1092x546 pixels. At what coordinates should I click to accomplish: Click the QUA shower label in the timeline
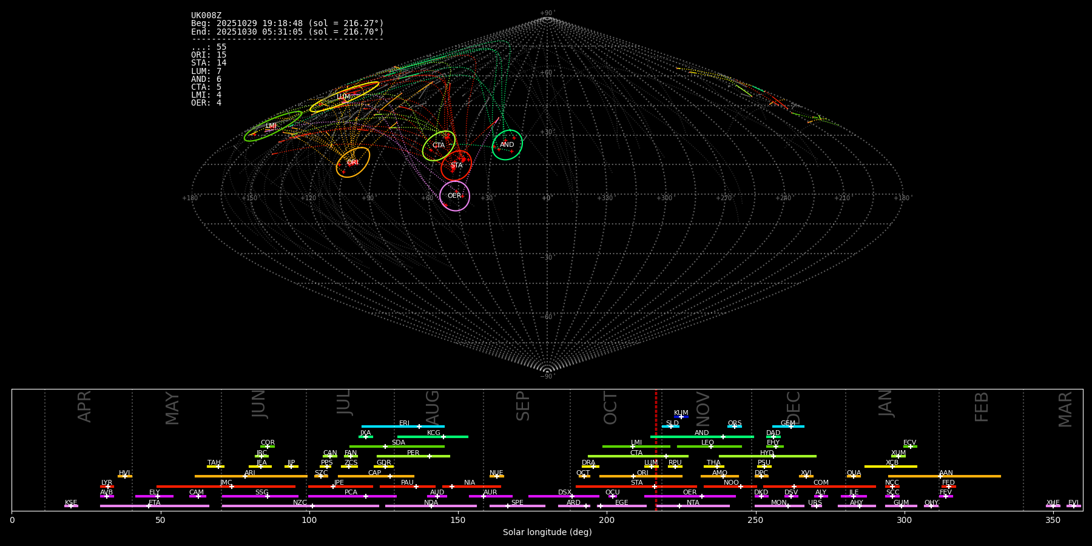(x=854, y=473)
